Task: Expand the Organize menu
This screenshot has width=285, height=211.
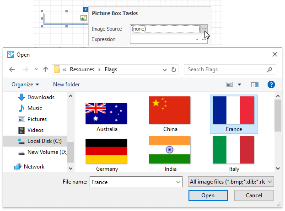Action: tap(25, 84)
